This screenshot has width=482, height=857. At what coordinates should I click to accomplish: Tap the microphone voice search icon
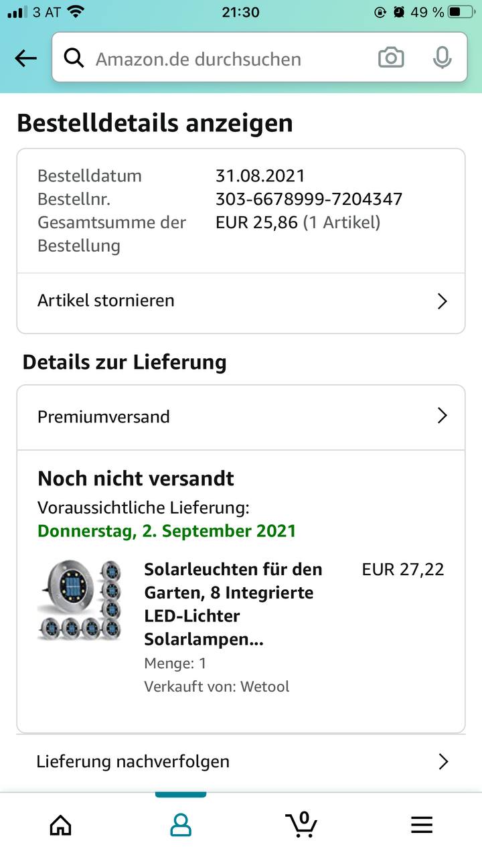pos(441,58)
